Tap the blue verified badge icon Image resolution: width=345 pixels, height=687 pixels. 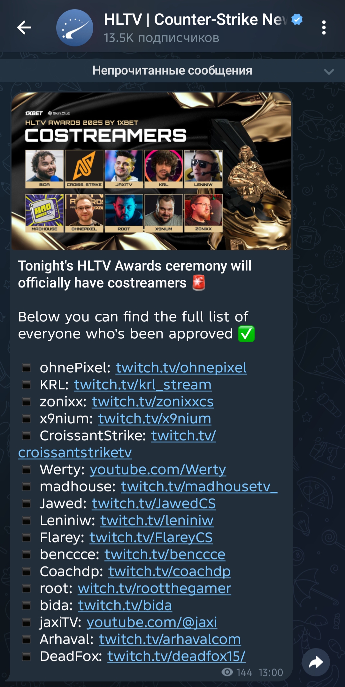click(x=297, y=20)
